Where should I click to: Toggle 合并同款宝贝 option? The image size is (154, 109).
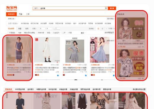click(109, 33)
